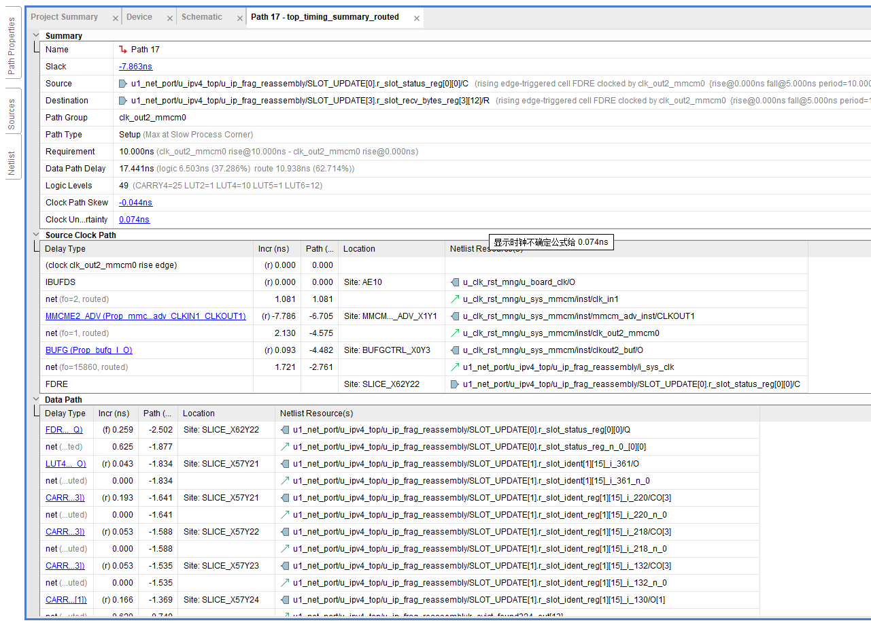Collapse the Data Path section

point(36,399)
